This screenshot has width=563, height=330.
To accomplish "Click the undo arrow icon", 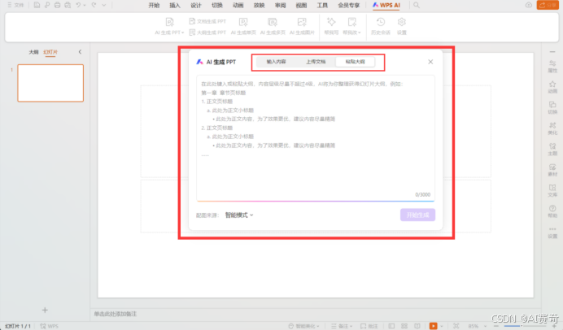I will [x=78, y=5].
